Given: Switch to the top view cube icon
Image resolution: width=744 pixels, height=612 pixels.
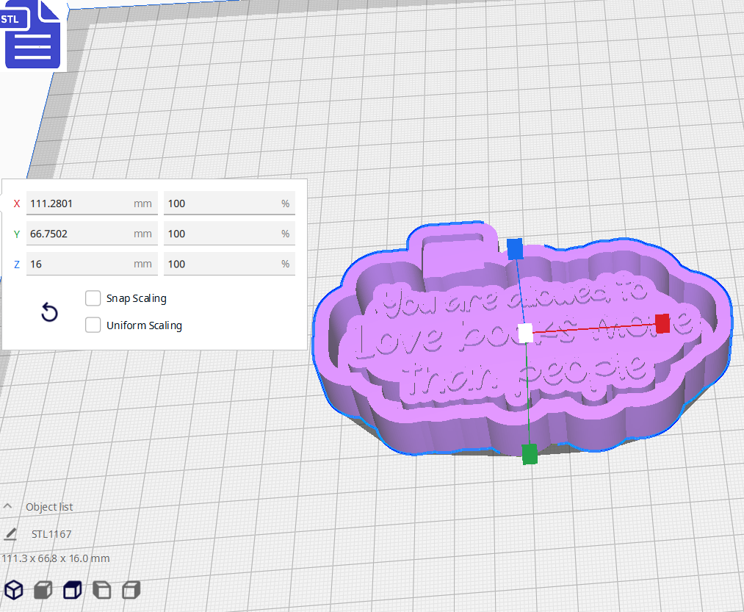Looking at the screenshot, I should point(72,590).
